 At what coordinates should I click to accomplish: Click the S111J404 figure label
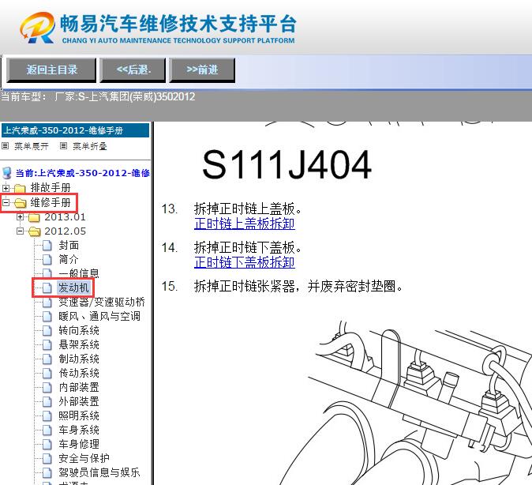pos(287,165)
